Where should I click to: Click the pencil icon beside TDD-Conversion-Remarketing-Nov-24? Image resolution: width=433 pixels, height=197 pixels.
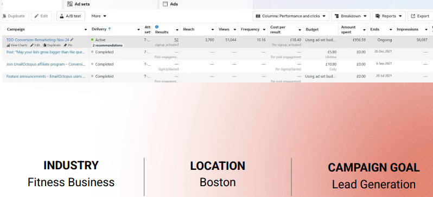tap(72, 40)
